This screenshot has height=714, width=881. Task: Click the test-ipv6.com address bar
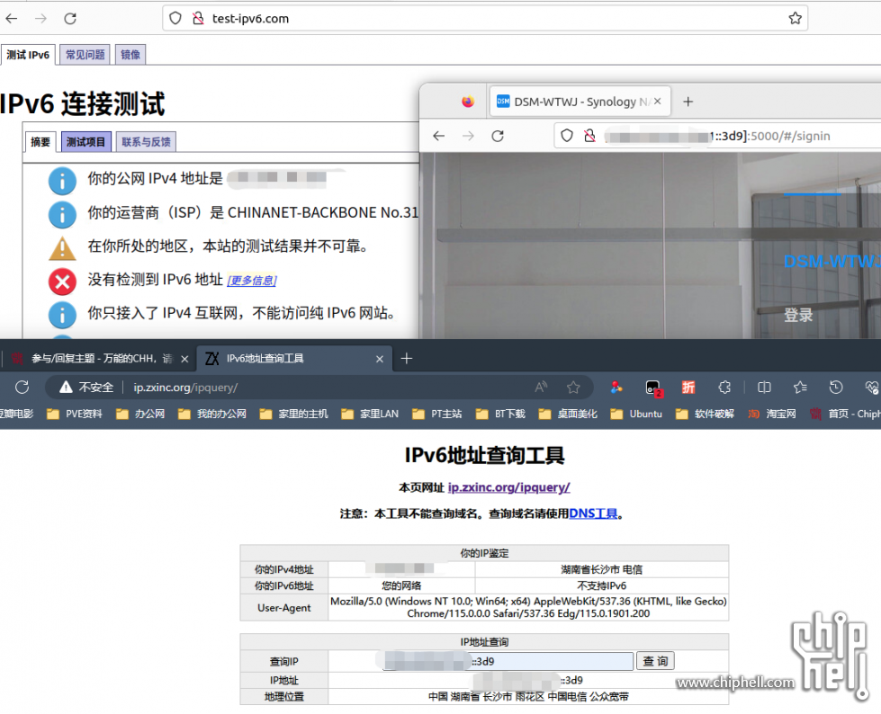[485, 19]
